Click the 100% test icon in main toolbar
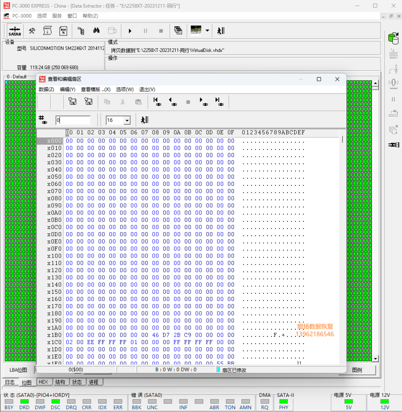Screen dimensions: 402x412 coord(63,31)
